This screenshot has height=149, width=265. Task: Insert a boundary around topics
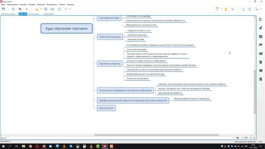tap(52, 9)
